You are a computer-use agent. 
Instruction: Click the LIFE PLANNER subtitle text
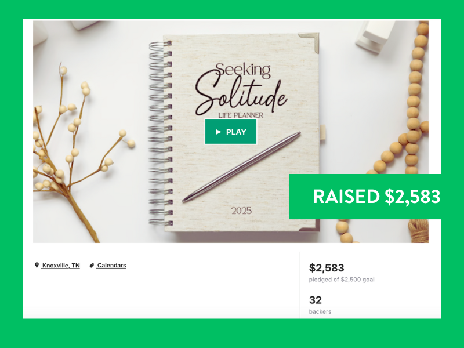tap(241, 115)
